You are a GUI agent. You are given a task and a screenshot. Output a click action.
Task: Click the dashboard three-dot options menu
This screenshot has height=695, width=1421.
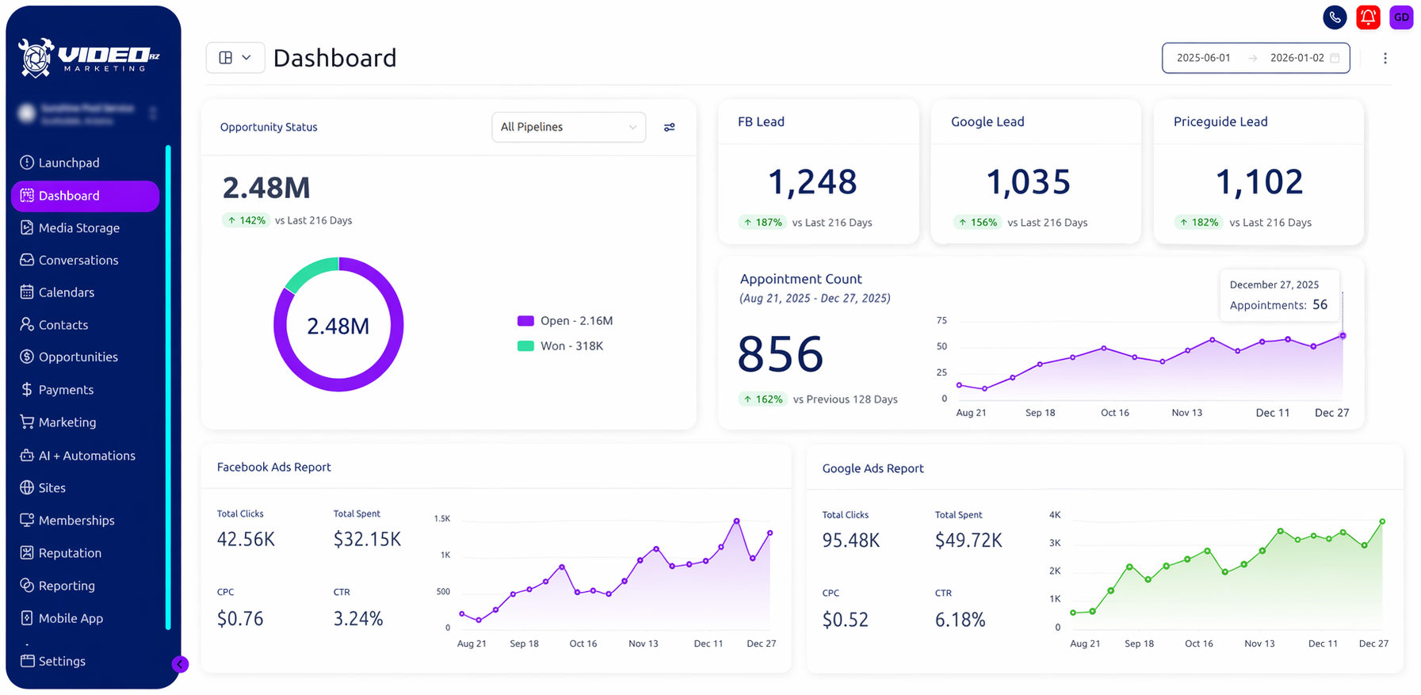(x=1385, y=58)
